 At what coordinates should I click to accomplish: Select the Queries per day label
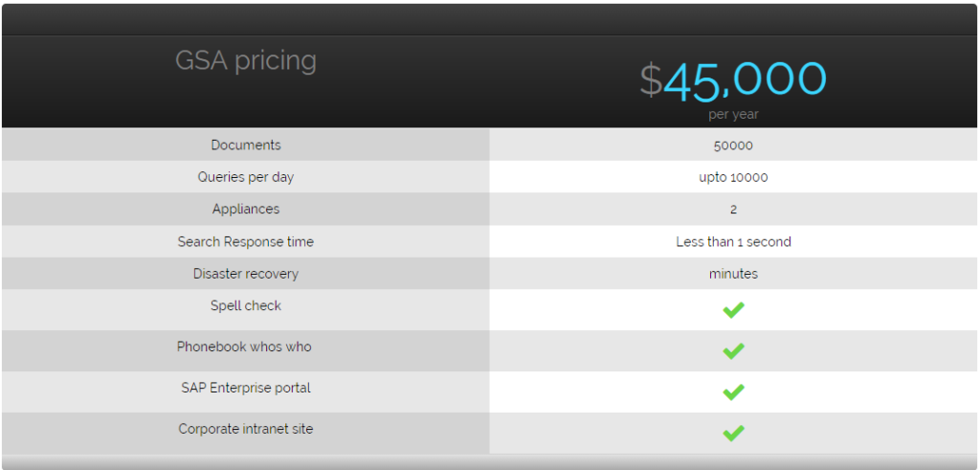(246, 177)
